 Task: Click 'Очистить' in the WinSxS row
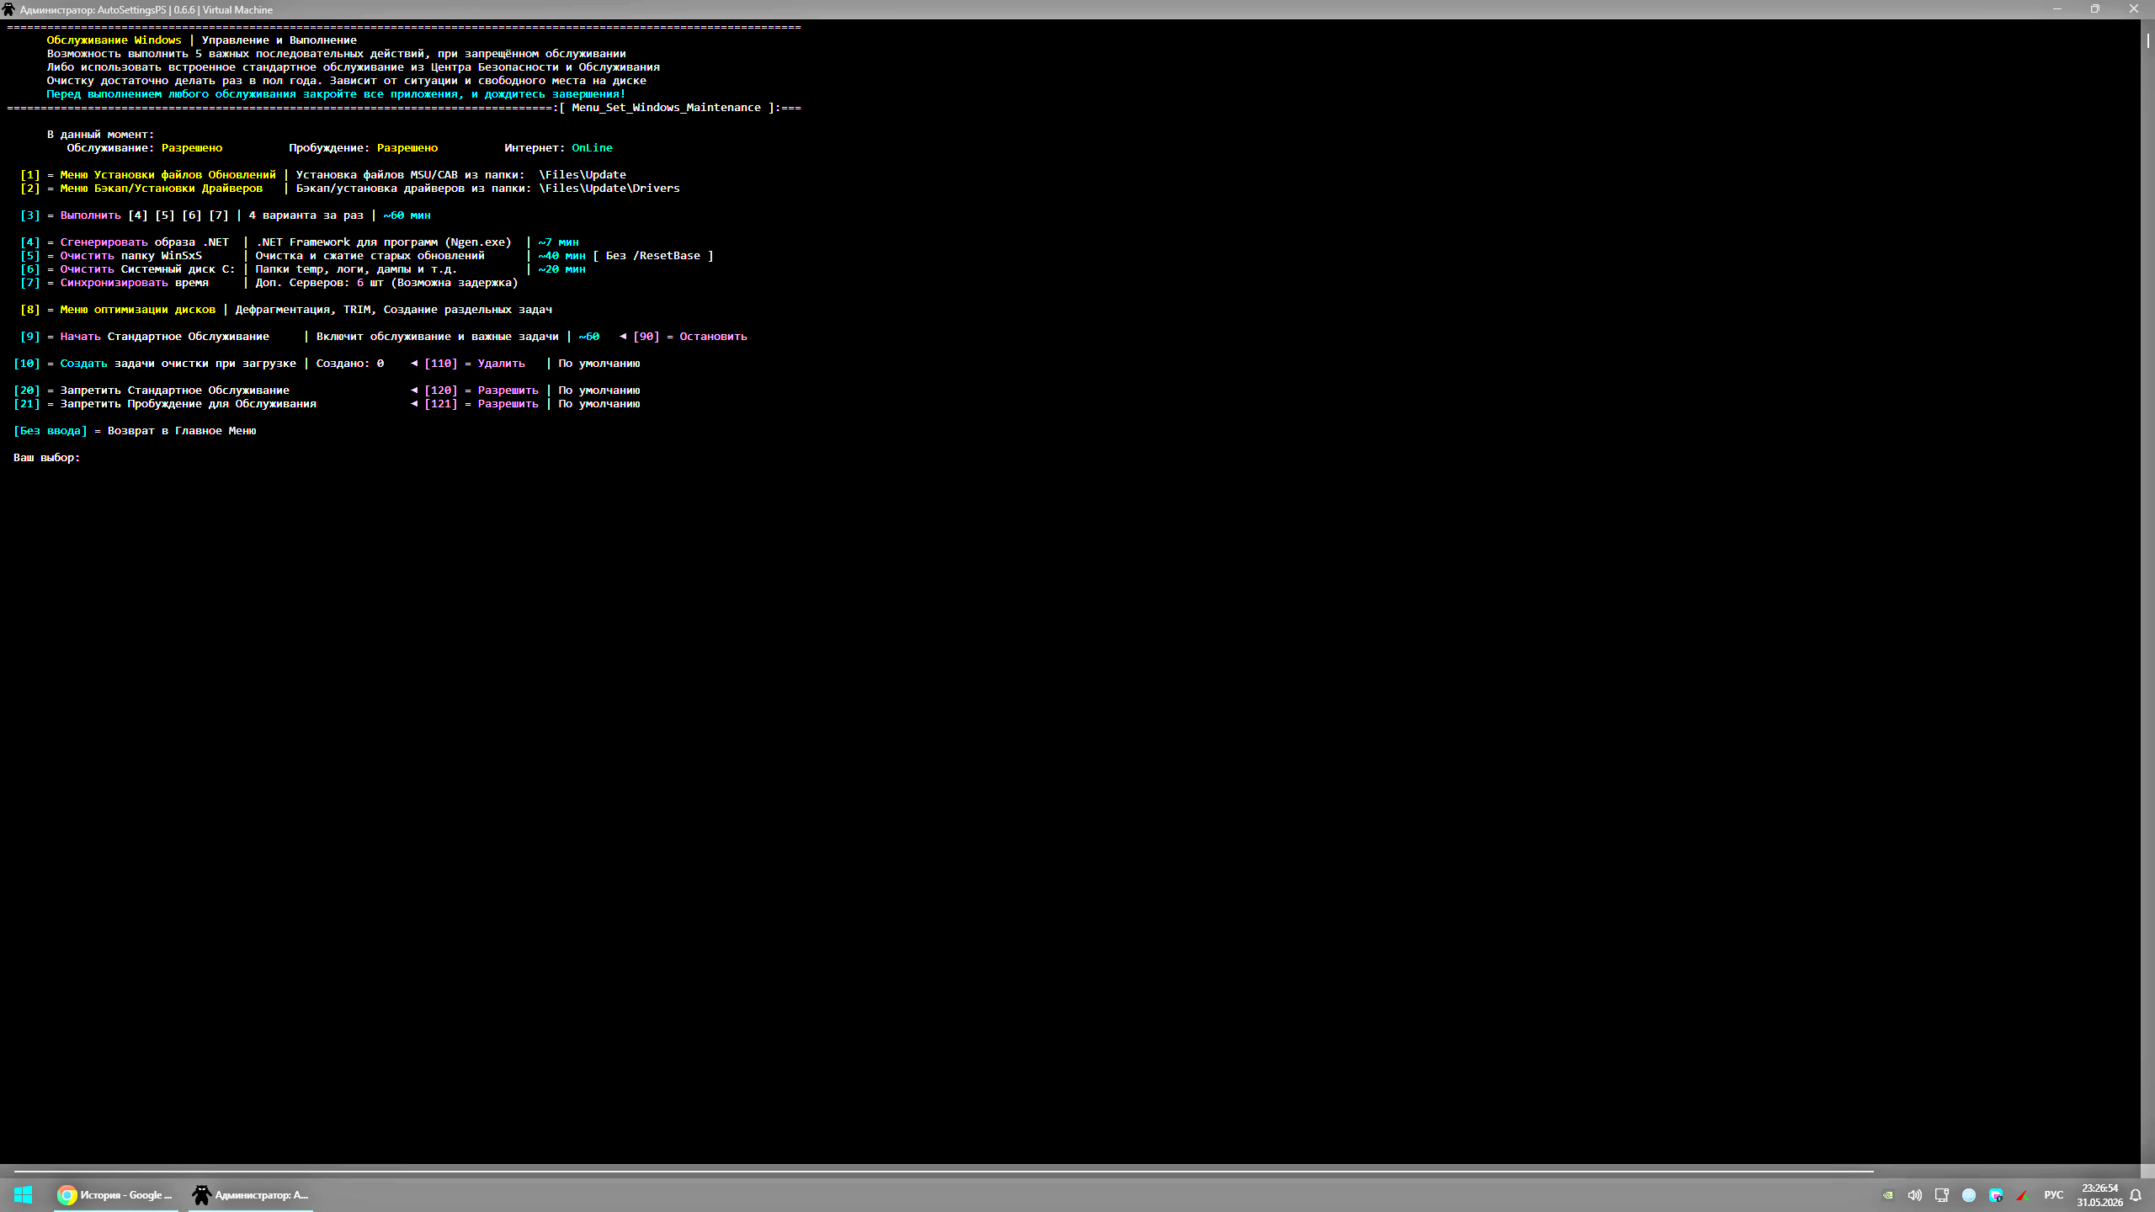(x=87, y=255)
